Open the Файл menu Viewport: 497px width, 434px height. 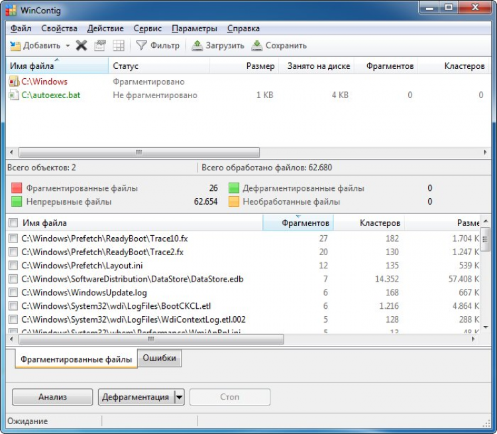point(21,28)
